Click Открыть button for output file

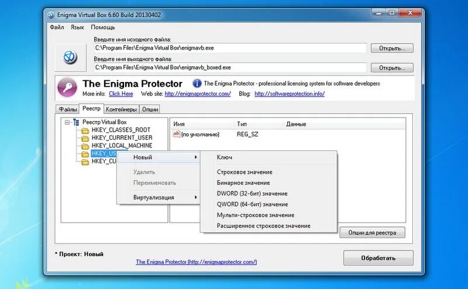click(x=392, y=68)
